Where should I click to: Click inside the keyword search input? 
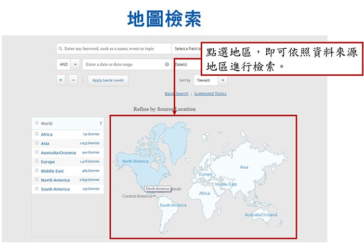[x=115, y=49]
